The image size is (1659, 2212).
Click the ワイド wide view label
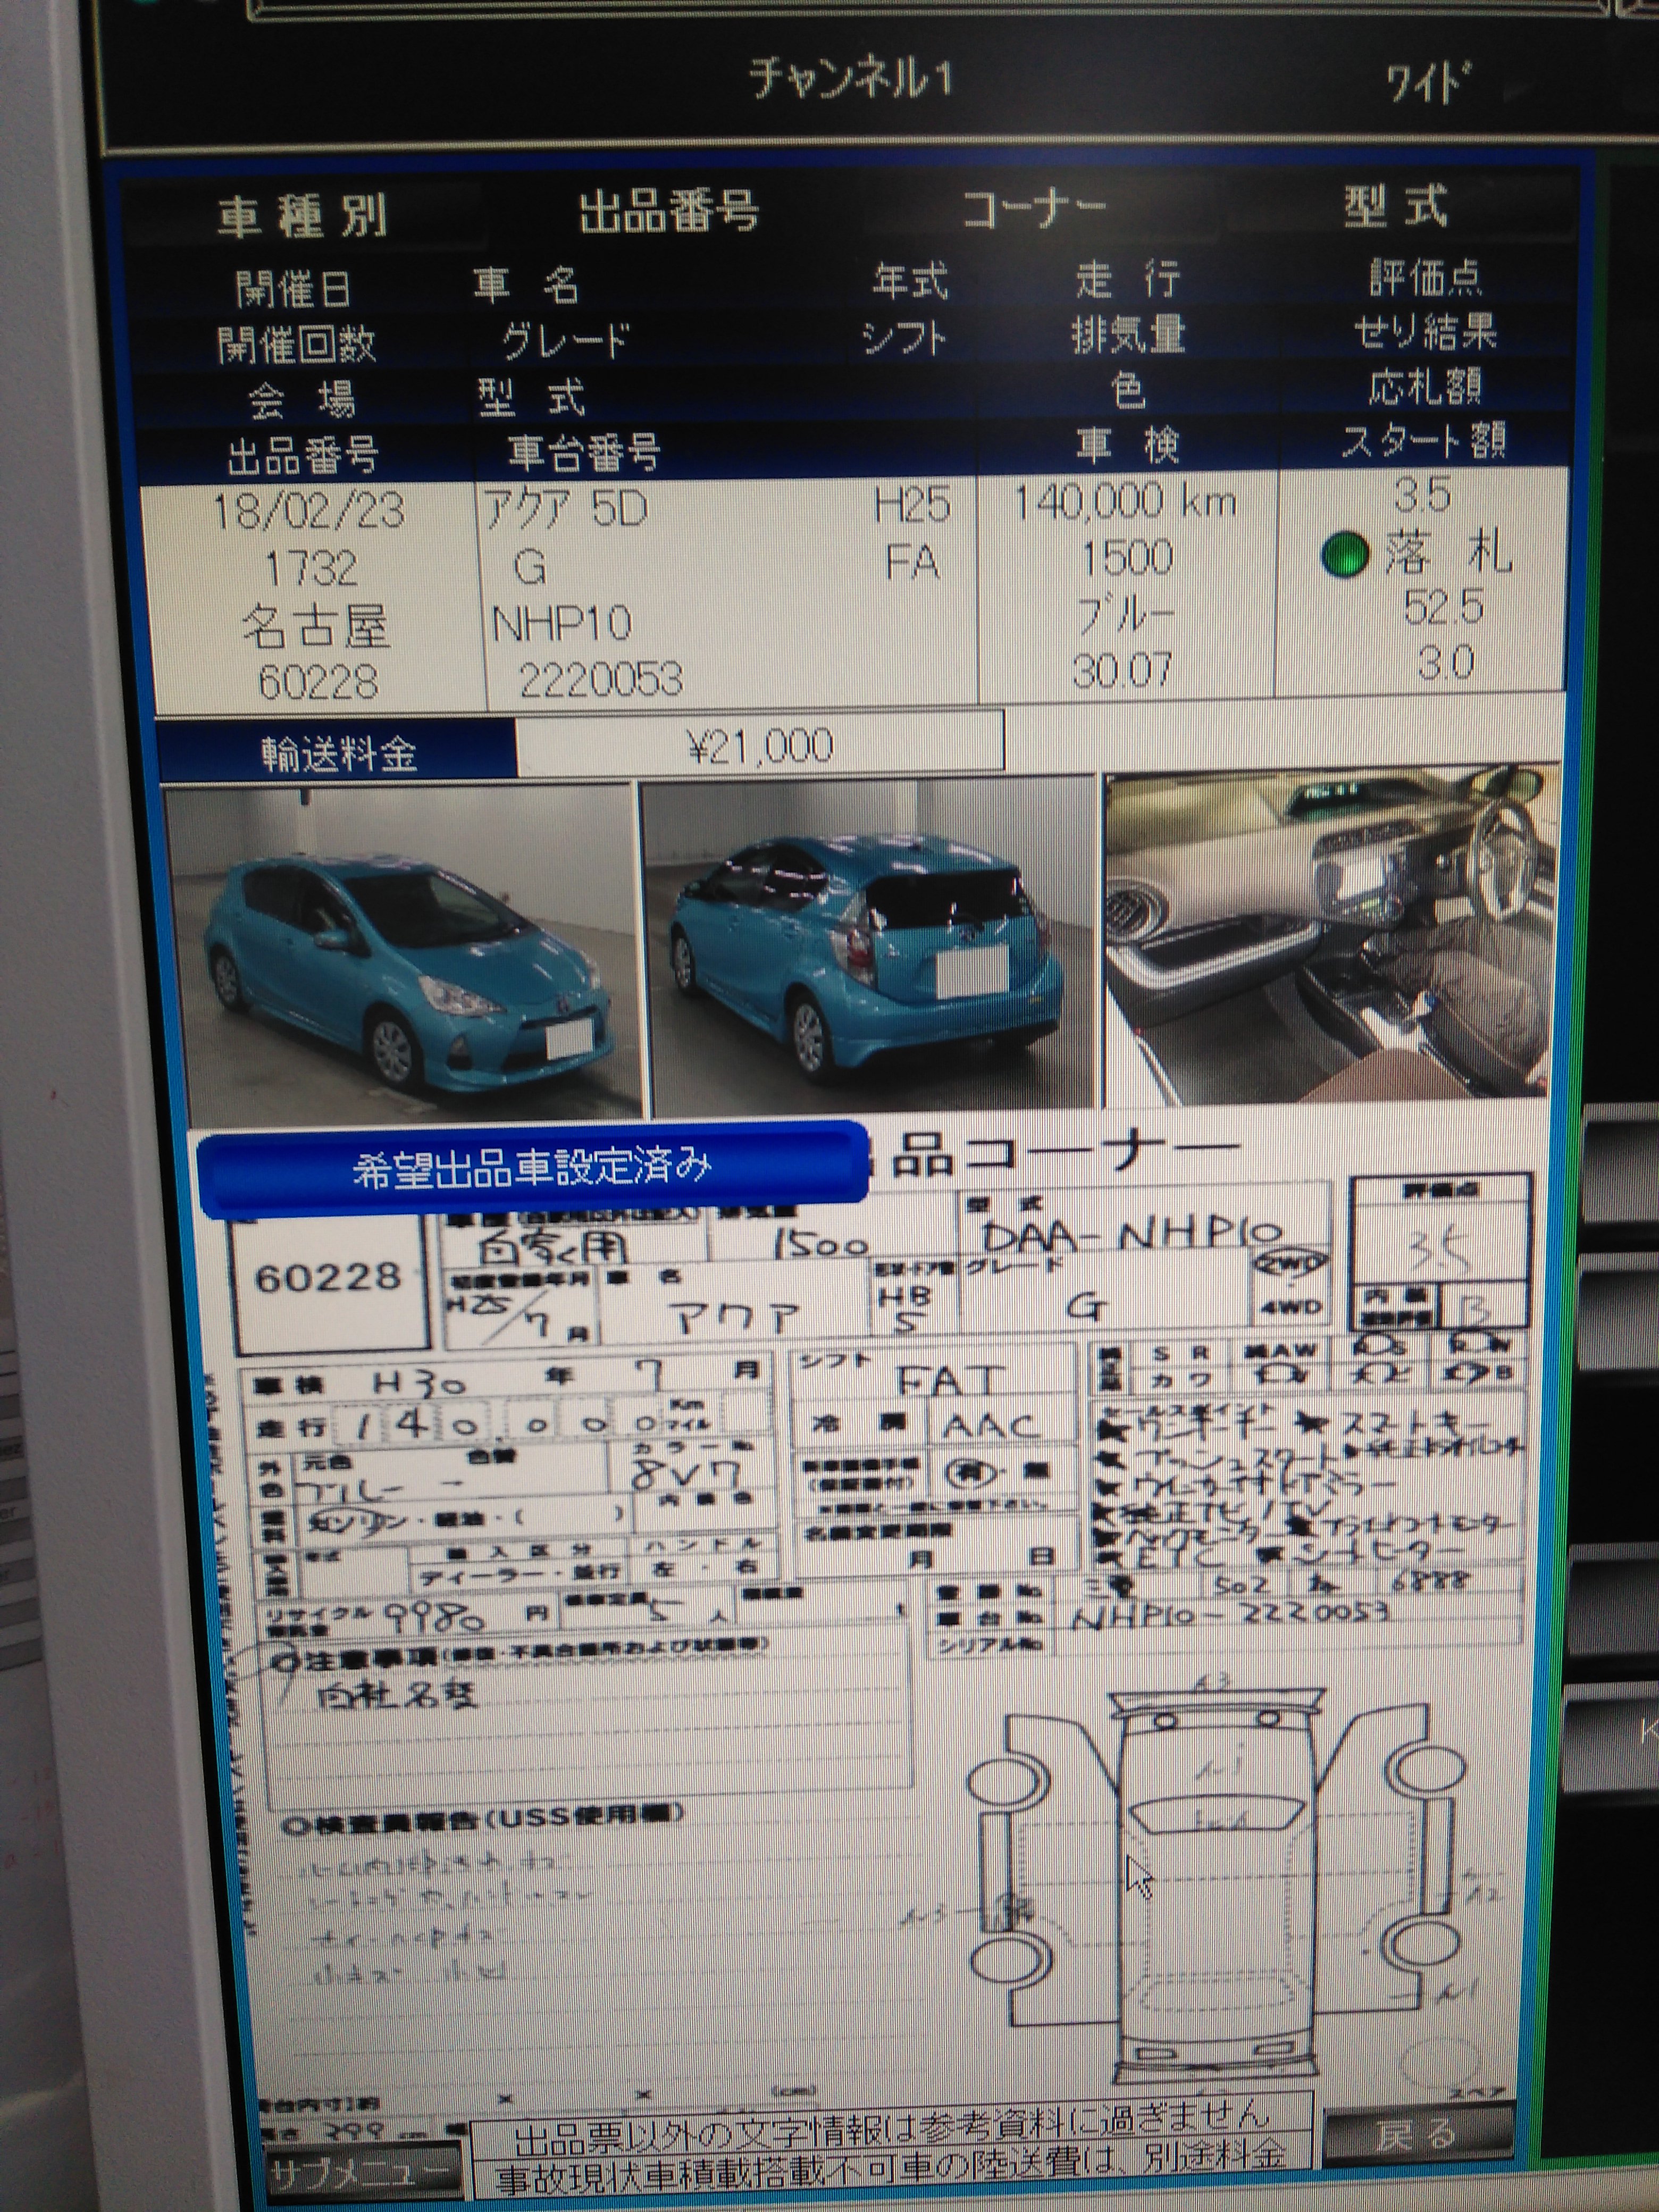coord(1428,84)
